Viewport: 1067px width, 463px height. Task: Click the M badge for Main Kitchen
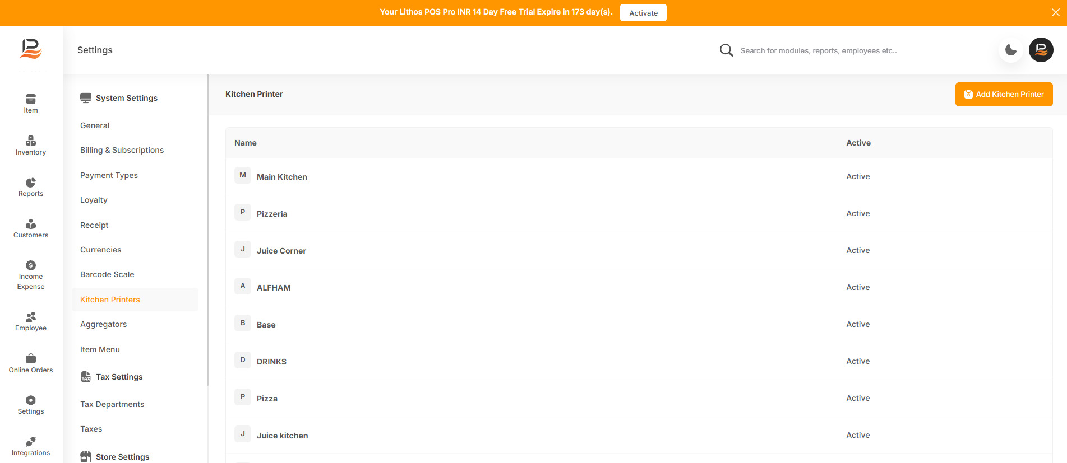243,175
